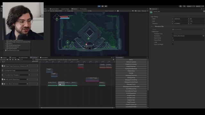Open the Audio Mixer tab

click(x=23, y=57)
